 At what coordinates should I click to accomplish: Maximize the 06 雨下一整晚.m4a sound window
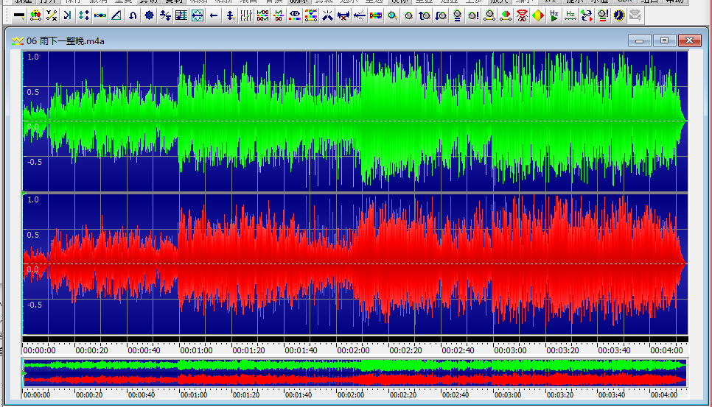pos(664,40)
